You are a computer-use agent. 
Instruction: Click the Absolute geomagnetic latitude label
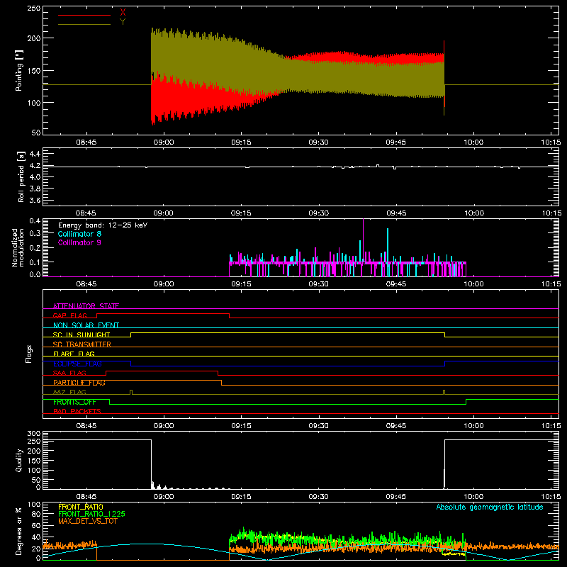tap(490, 507)
